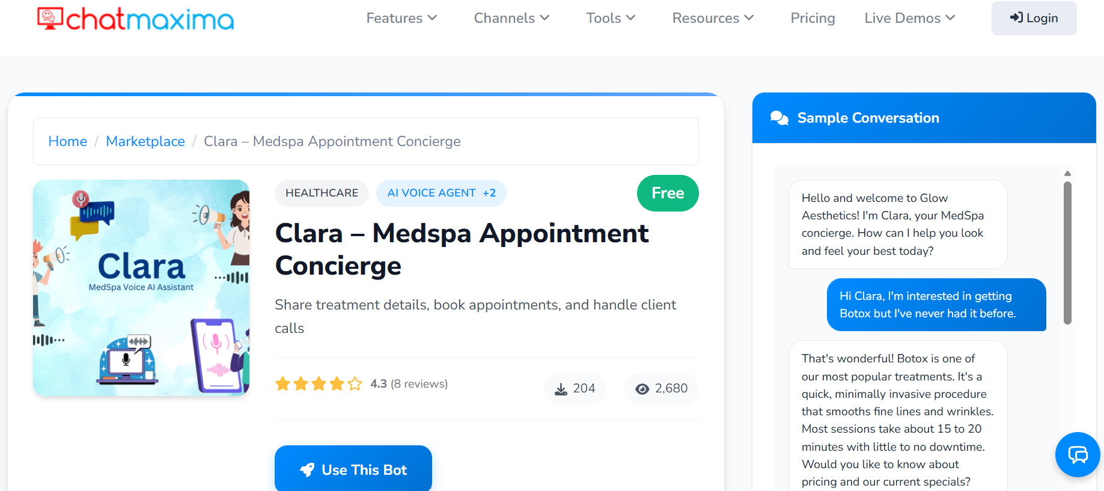Click the fifth empty rating star
This screenshot has width=1104, height=491.
point(355,383)
